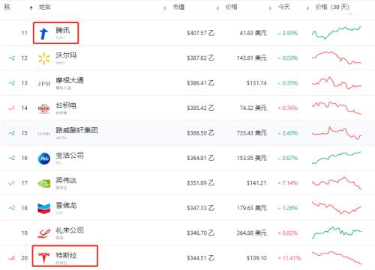
Task: Sort by rank column header arrow
Action: coord(31,8)
